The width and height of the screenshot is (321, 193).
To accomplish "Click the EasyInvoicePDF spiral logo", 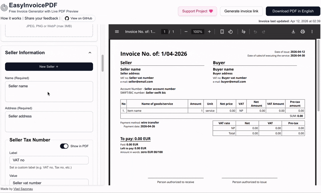I will click(x=4, y=8).
